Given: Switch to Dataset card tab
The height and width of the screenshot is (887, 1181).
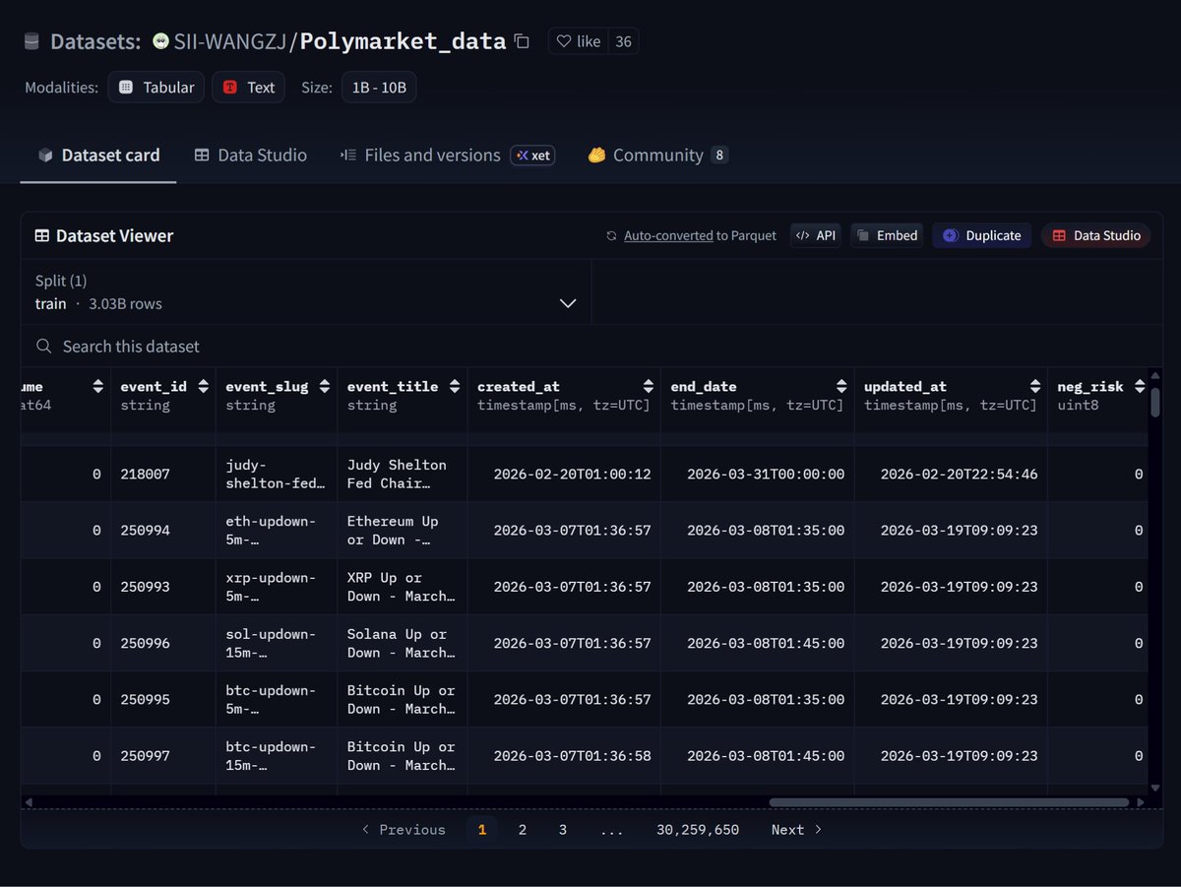Looking at the screenshot, I should tap(98, 155).
